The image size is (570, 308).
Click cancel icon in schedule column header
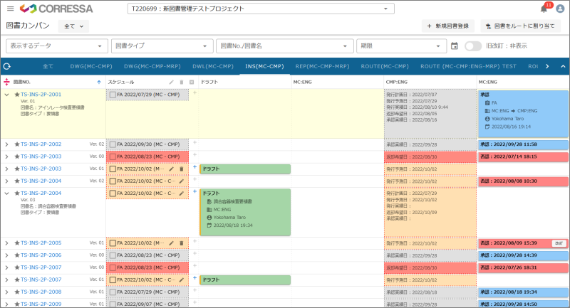pyautogui.click(x=192, y=82)
